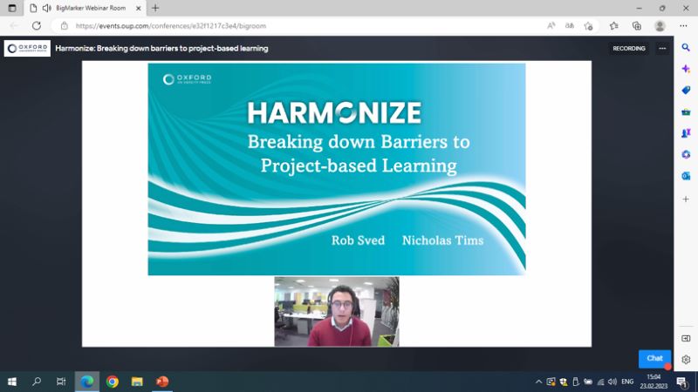Screen dimensions: 698x392
Task: Open Windows Security tray icon
Action: pos(564,382)
